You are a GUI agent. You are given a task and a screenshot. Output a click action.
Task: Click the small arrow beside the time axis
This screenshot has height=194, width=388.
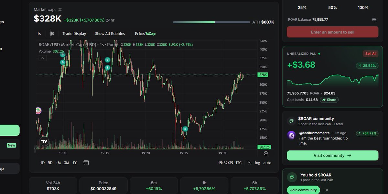[35, 149]
